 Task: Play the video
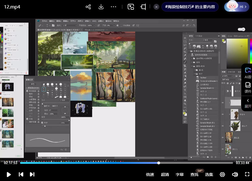pyautogui.click(x=9, y=175)
